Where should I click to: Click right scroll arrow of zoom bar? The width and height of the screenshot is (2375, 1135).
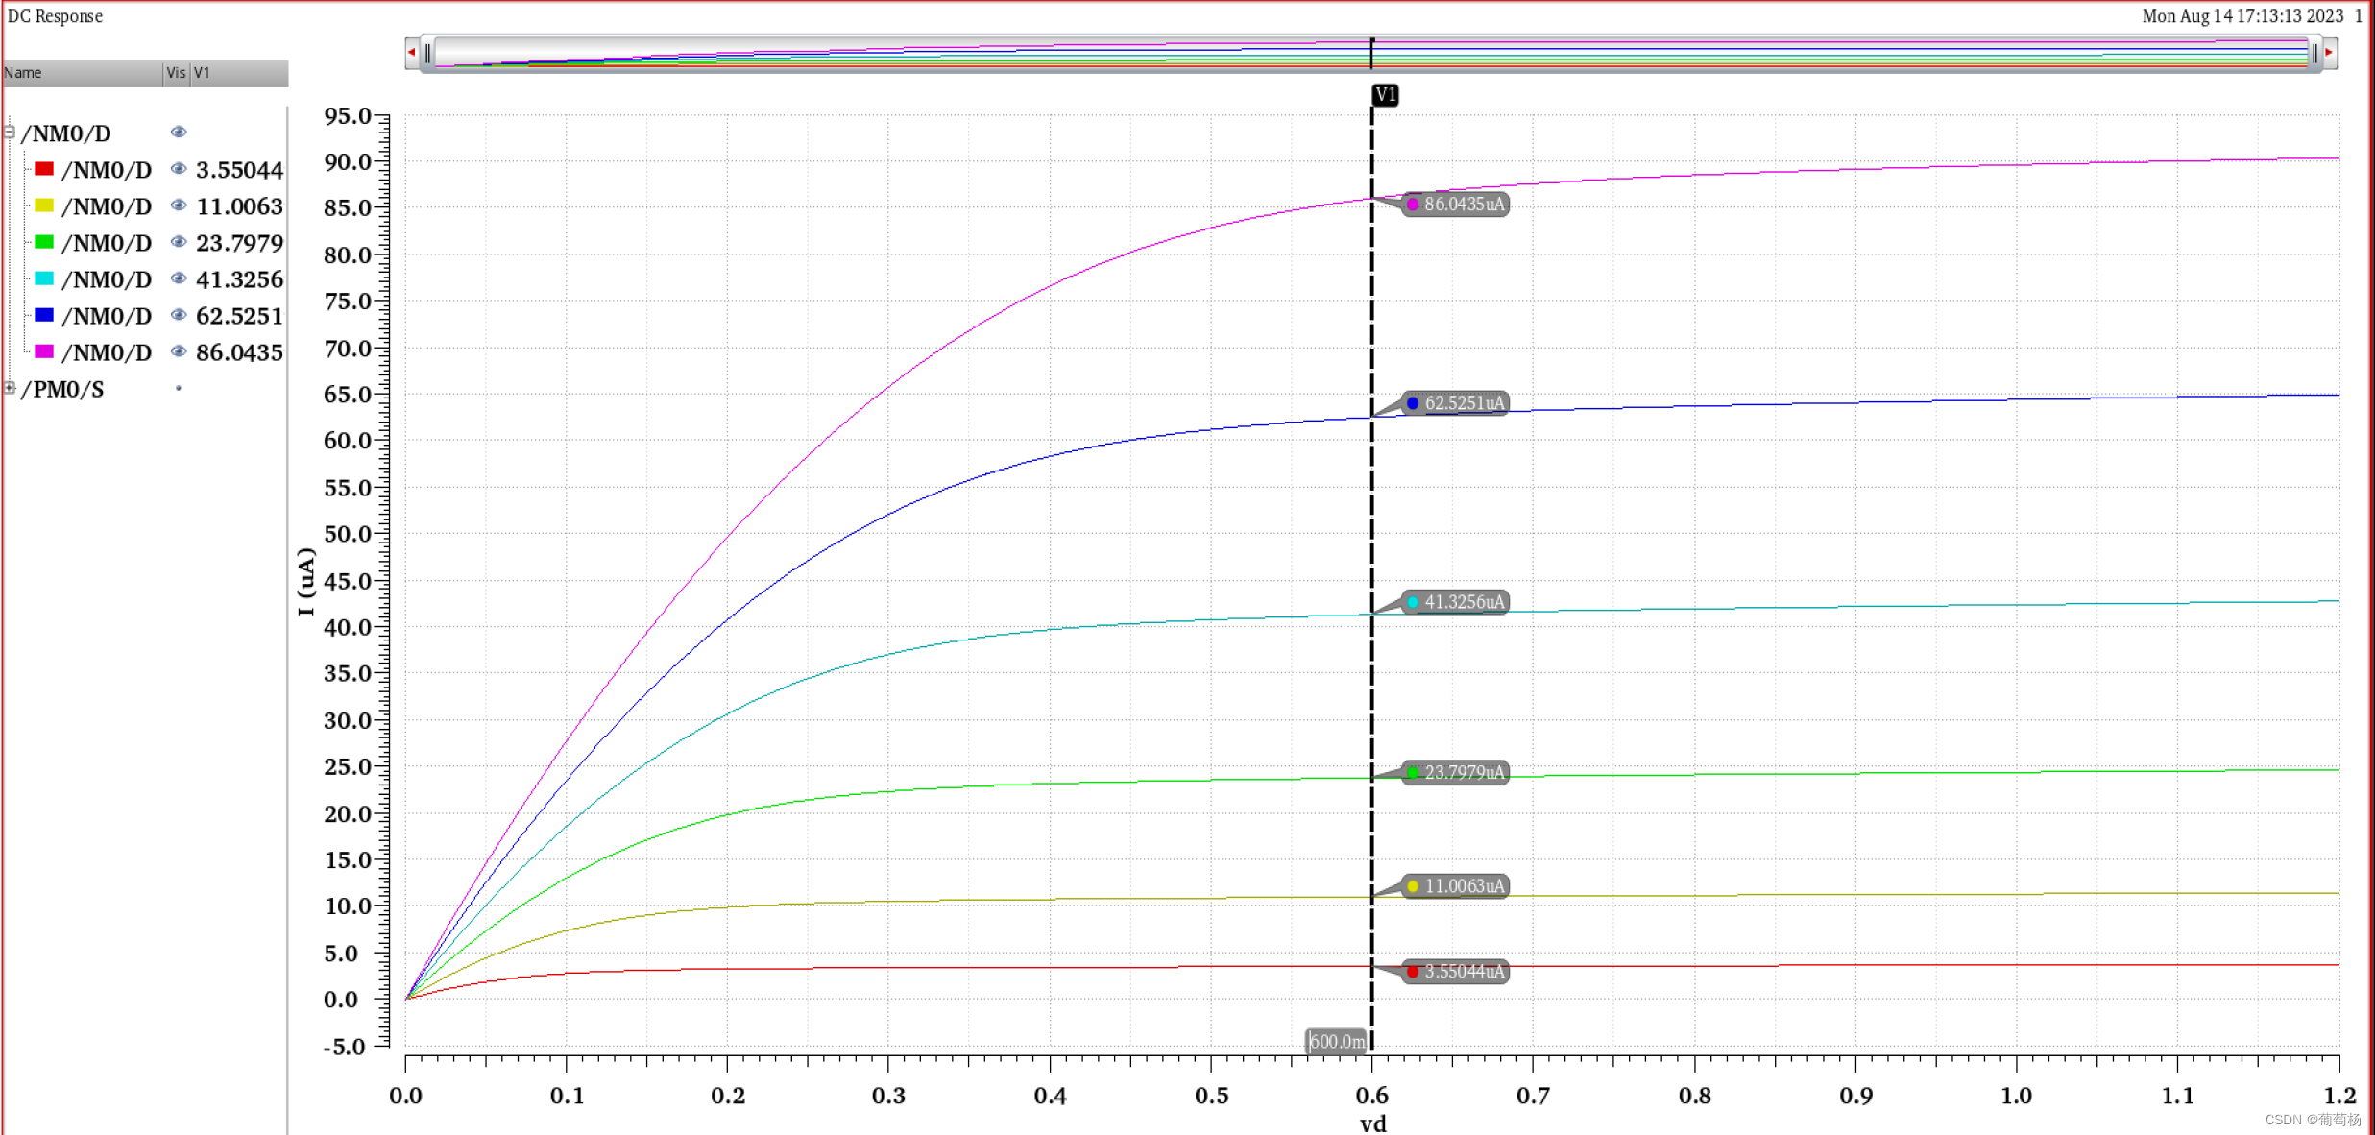(x=2329, y=53)
